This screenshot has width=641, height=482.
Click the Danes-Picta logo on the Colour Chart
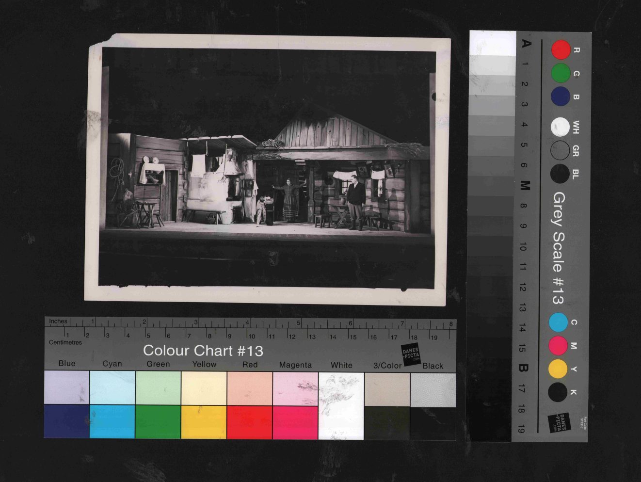tap(410, 354)
